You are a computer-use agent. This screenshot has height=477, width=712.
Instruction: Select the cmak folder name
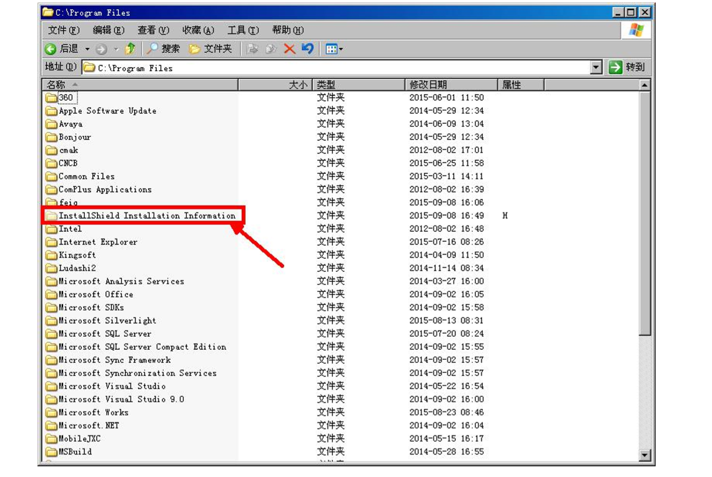click(69, 150)
